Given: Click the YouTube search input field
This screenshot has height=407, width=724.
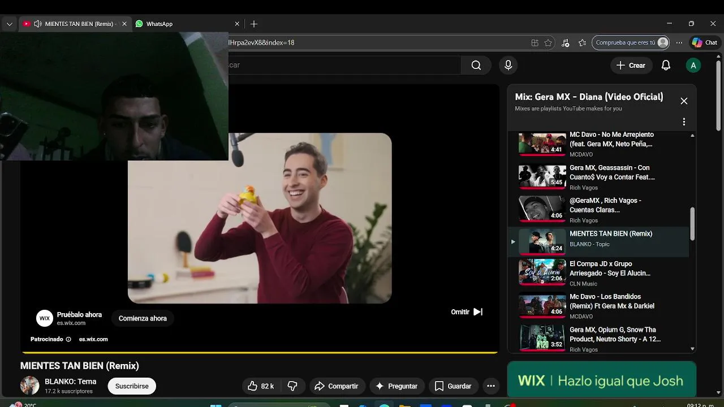Looking at the screenshot, I should coord(344,65).
